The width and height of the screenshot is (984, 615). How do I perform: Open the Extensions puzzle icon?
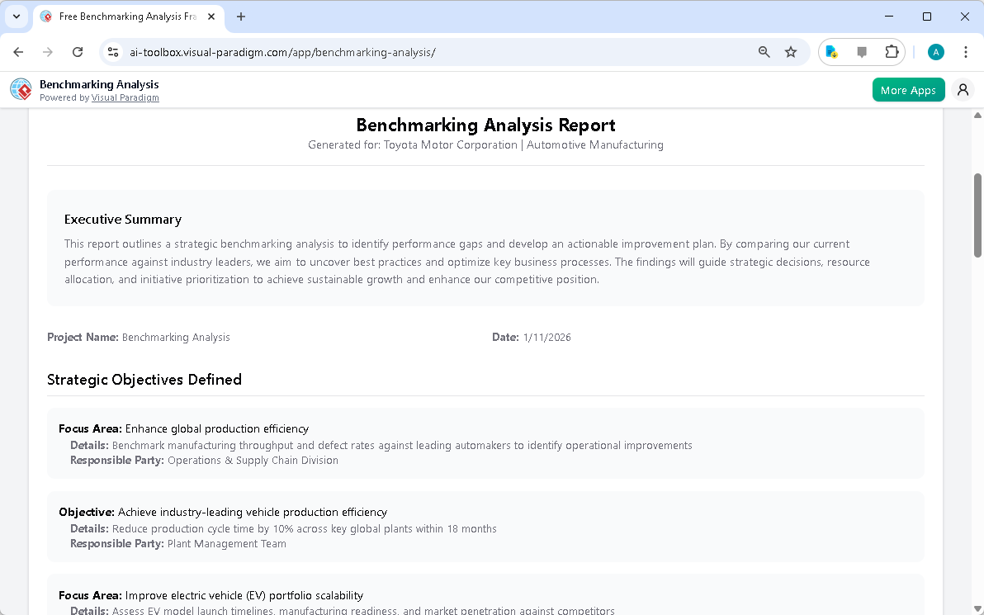point(892,51)
